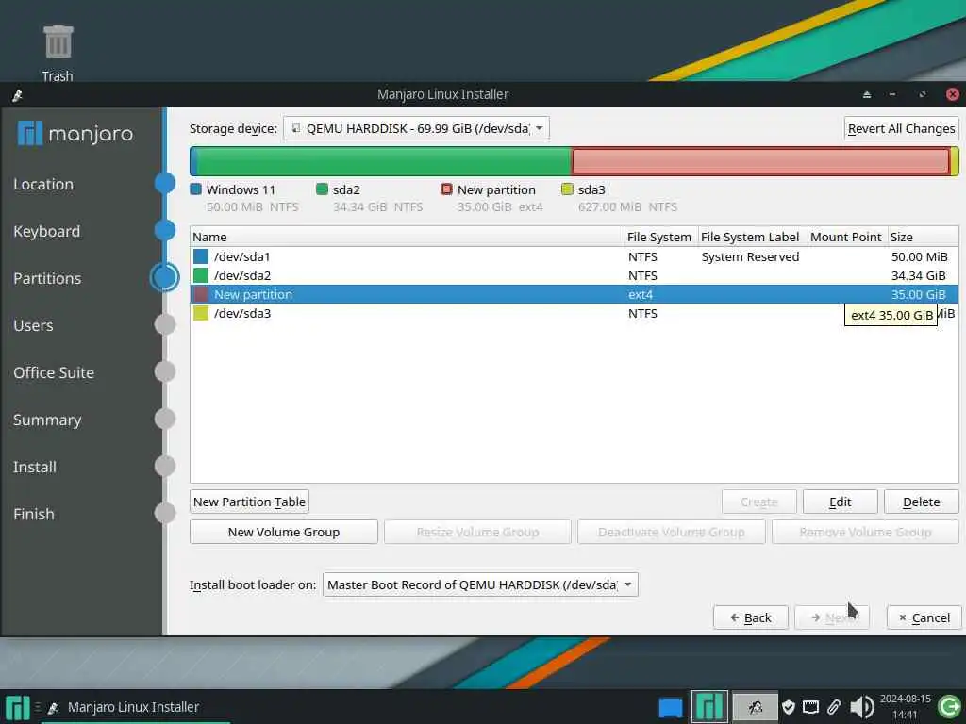Go Back to the previous step
The width and height of the screenshot is (966, 724).
pos(751,617)
